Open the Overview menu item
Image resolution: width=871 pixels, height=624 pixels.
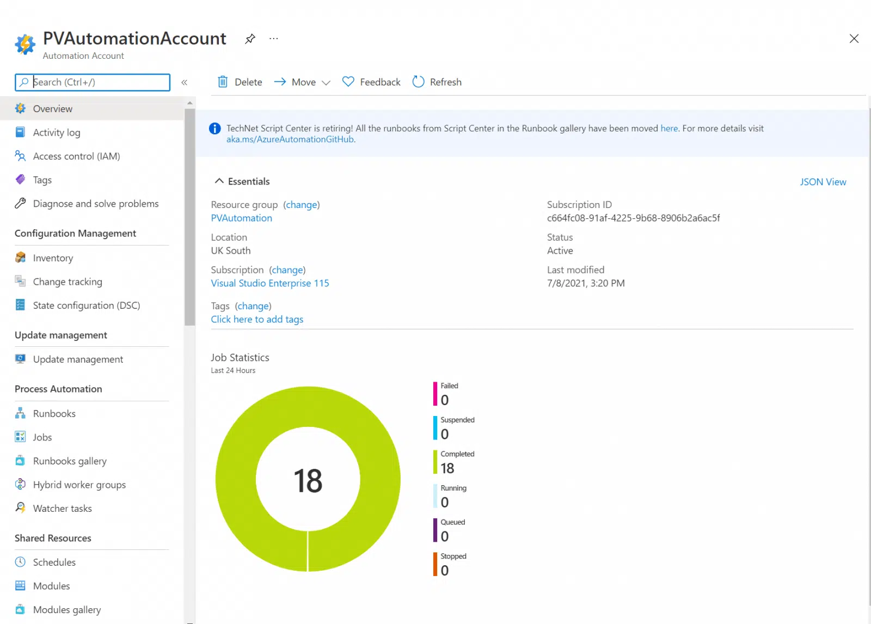92,109
